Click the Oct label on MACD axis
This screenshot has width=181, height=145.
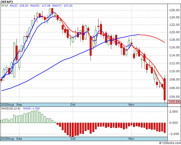tap(73, 139)
